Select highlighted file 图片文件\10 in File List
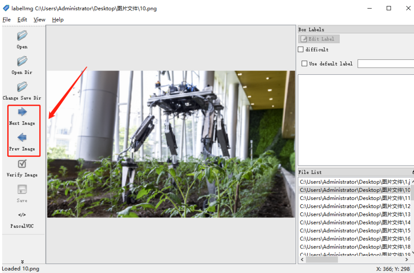 tap(355, 190)
